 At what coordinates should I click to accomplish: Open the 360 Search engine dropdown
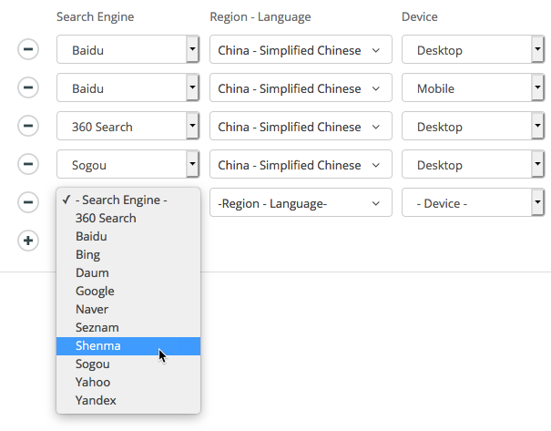(128, 127)
